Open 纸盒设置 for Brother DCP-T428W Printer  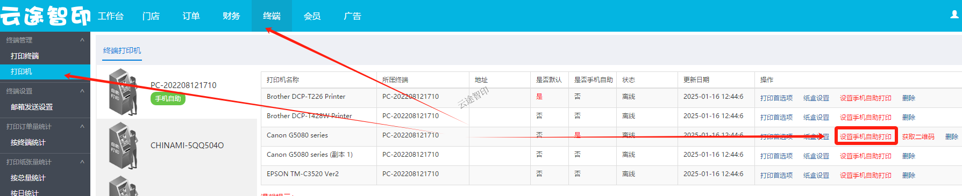tap(816, 118)
